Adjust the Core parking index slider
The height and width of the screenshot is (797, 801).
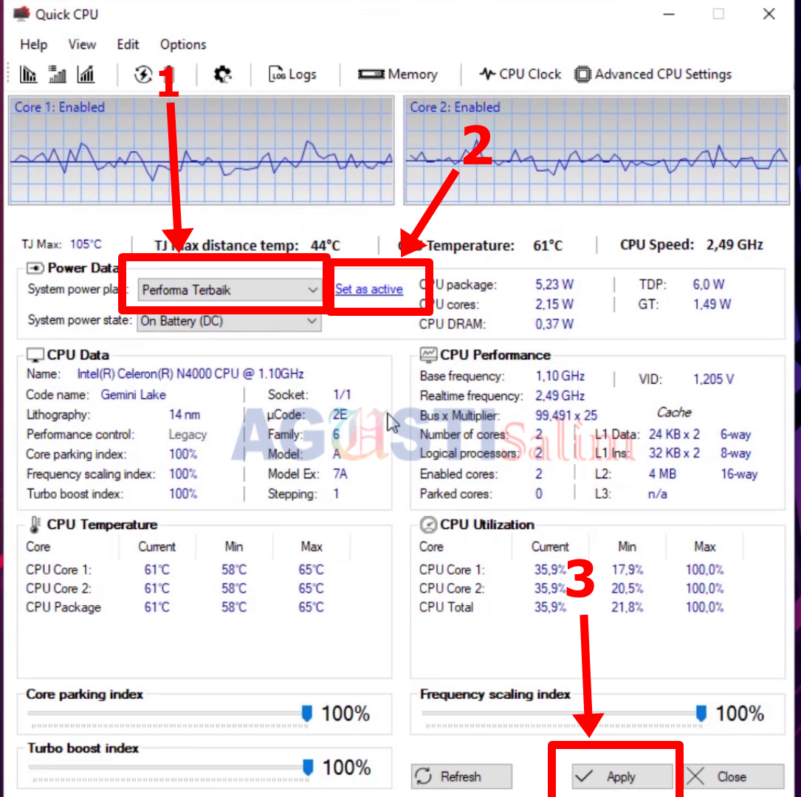(306, 714)
